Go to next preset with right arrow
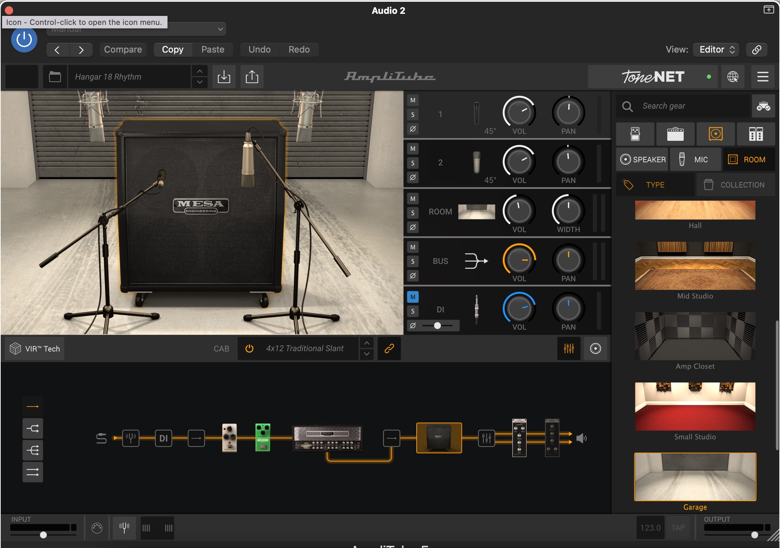This screenshot has height=548, width=780. (81, 50)
